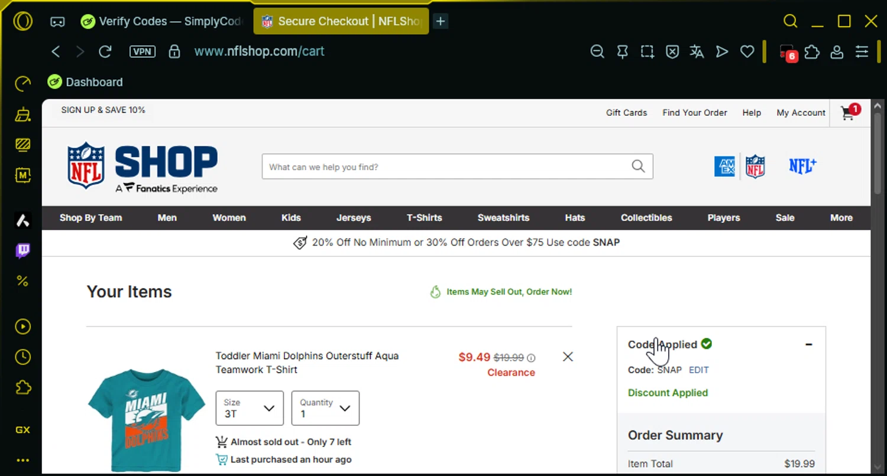Submit search with magnifier icon
887x476 pixels.
(x=638, y=167)
